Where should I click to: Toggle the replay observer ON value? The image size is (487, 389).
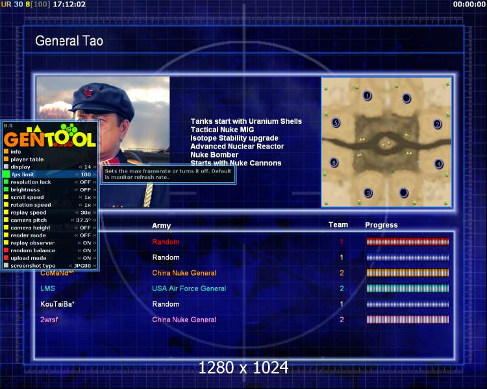tap(87, 243)
